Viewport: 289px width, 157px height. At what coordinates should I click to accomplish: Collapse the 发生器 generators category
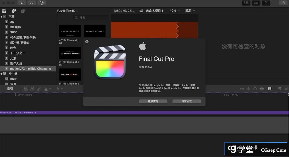point(2,74)
